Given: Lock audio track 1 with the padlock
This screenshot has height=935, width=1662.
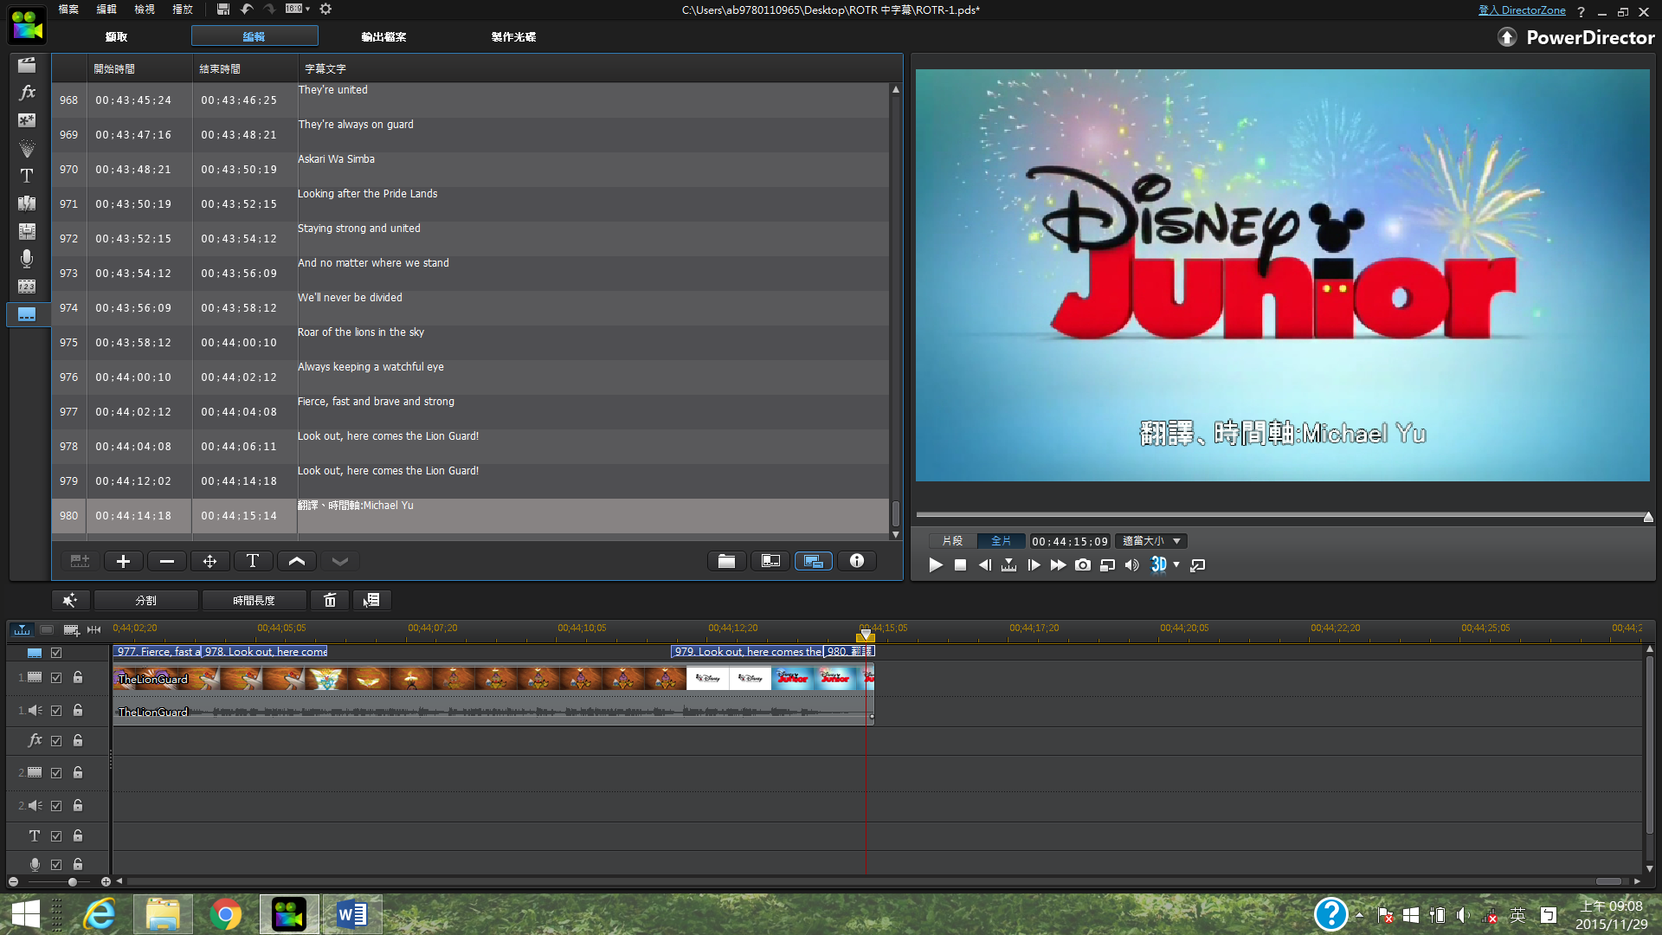Looking at the screenshot, I should click(x=78, y=711).
